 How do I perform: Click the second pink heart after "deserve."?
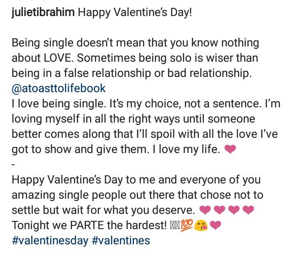point(220,210)
